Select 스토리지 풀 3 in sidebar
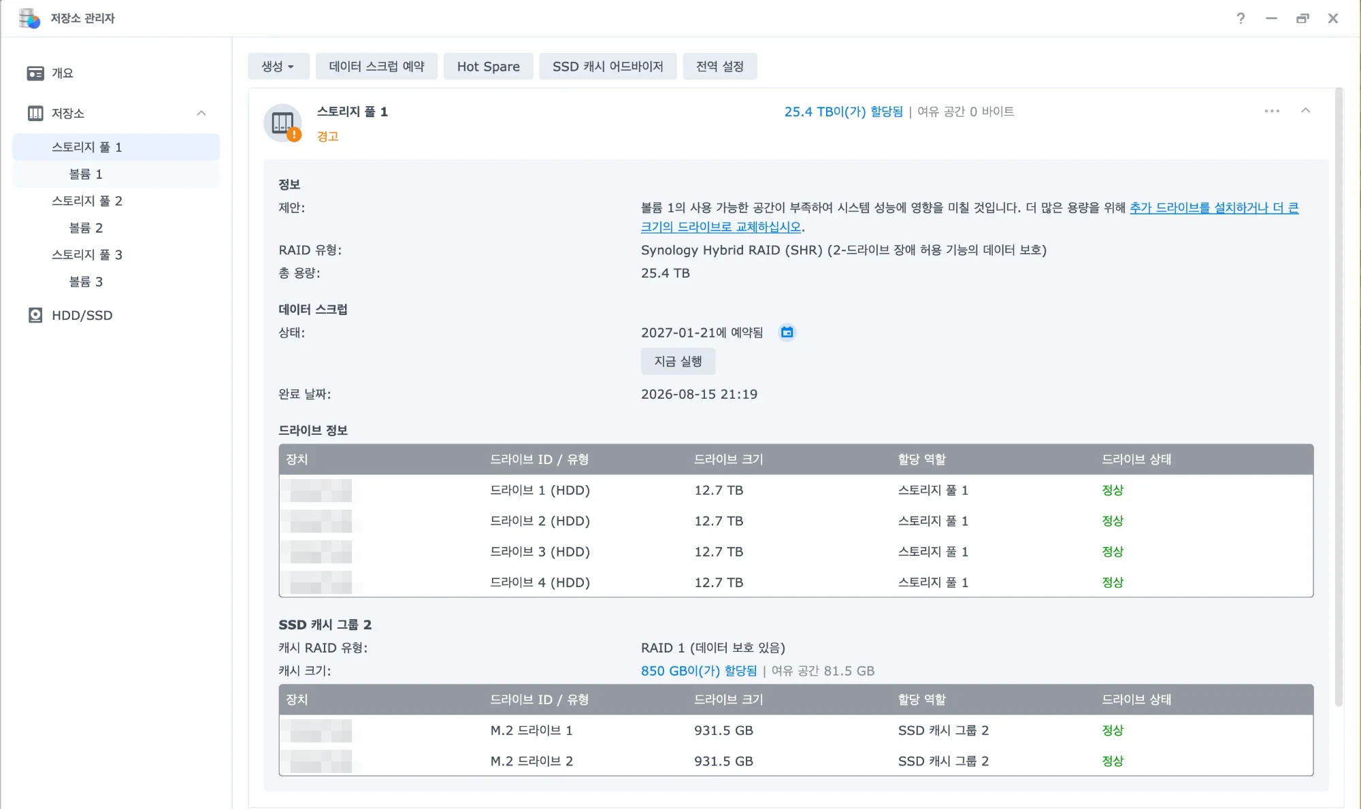 point(116,254)
